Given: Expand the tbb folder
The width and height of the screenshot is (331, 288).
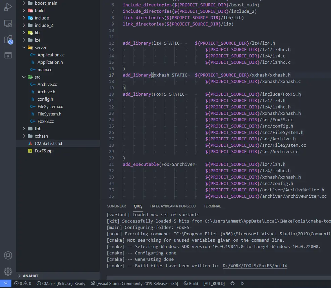Looking at the screenshot, I should coord(24,129).
